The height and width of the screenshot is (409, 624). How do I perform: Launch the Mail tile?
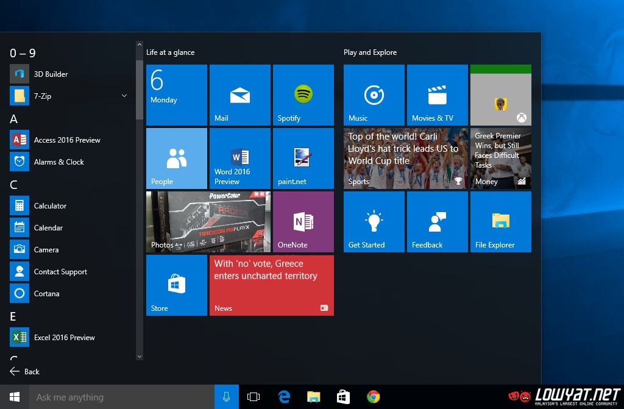239,95
